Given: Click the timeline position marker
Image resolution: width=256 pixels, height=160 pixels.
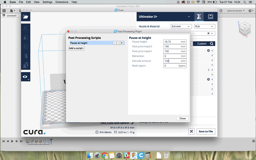Looking at the screenshot, I should (51, 141).
